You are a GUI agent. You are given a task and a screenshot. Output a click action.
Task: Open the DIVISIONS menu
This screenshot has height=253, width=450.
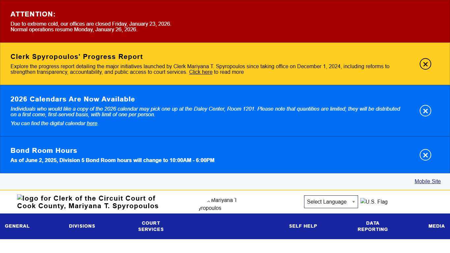click(82, 226)
